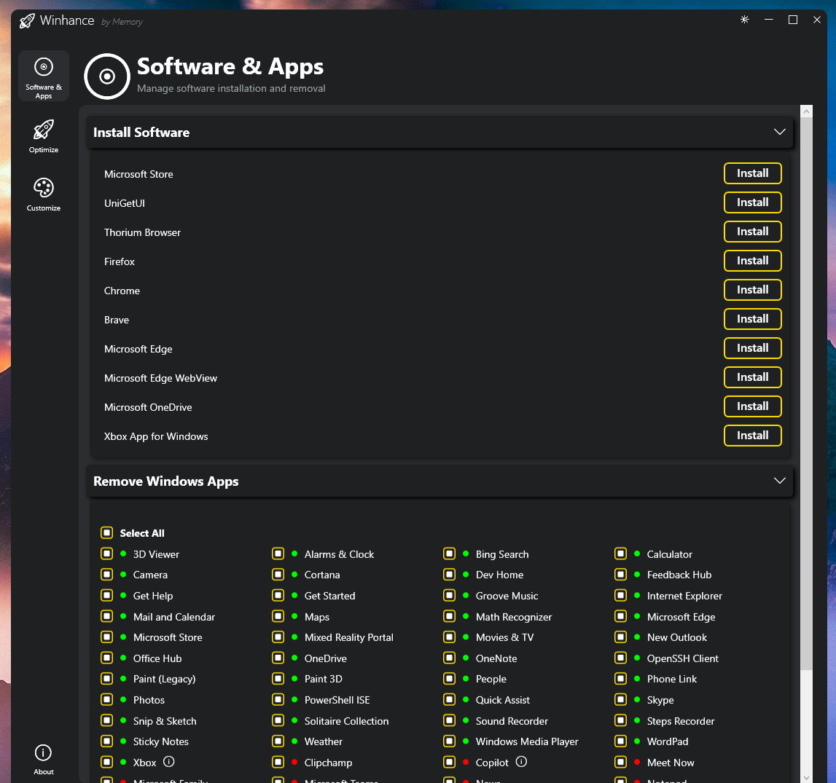Toggle the light/dark theme sun icon
This screenshot has width=836, height=783.
(744, 20)
